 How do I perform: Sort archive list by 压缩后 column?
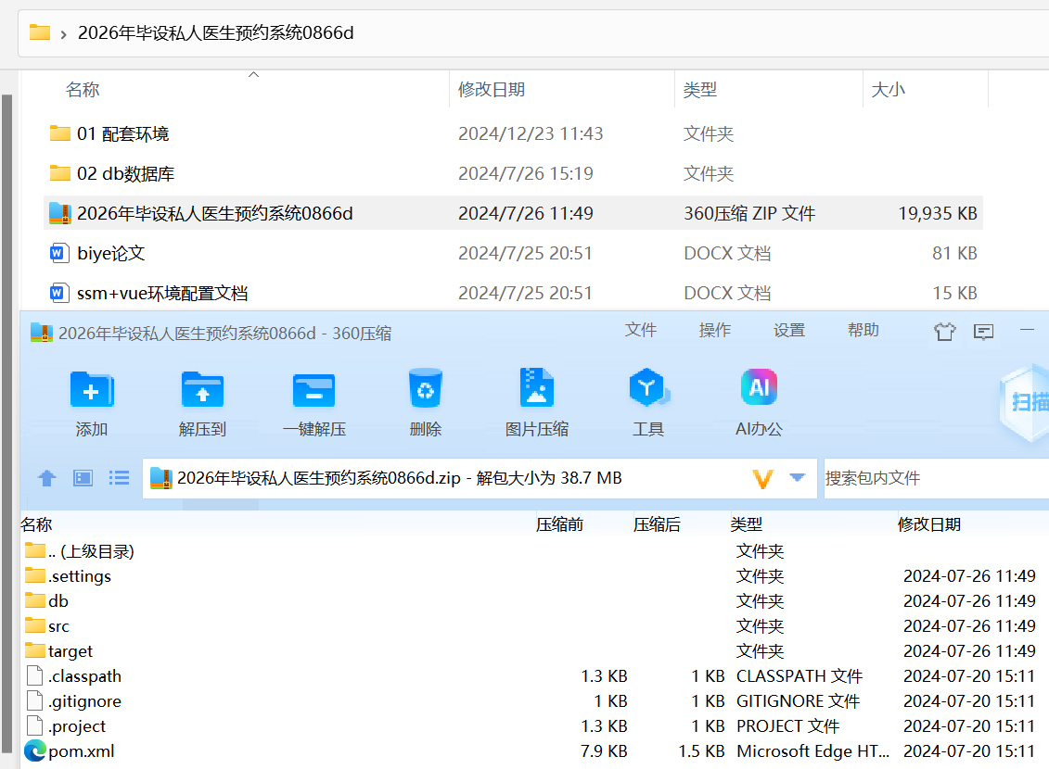(x=657, y=524)
